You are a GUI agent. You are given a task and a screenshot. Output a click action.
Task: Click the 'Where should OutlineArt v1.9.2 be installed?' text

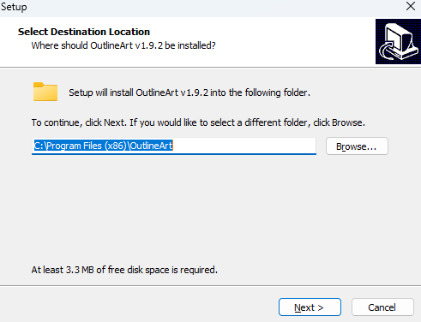click(x=123, y=45)
